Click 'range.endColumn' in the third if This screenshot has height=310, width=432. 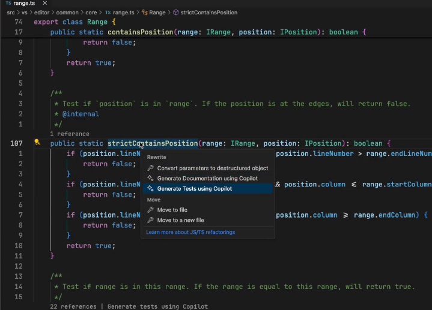pyautogui.click(x=385, y=215)
